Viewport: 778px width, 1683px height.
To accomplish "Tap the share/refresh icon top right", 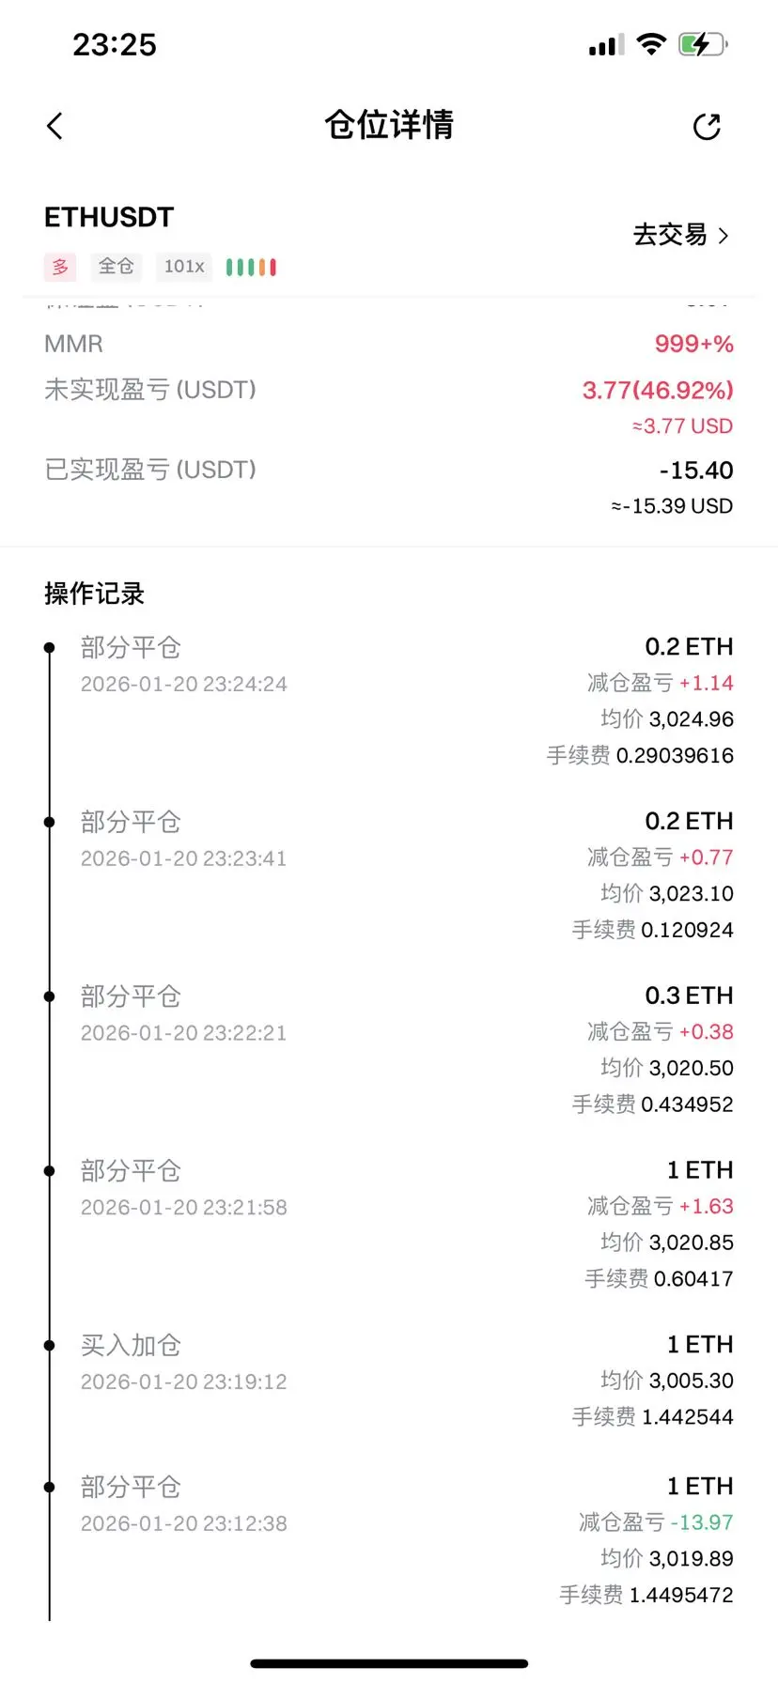I will pyautogui.click(x=707, y=126).
